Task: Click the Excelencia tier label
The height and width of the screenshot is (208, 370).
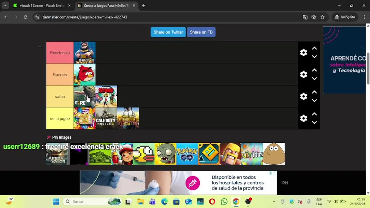Action: coord(60,53)
